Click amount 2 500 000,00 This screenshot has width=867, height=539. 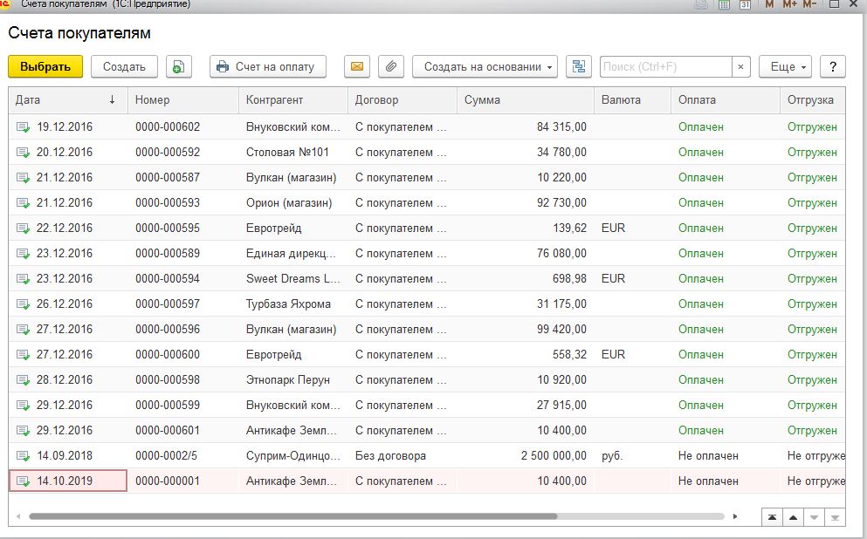pos(554,456)
